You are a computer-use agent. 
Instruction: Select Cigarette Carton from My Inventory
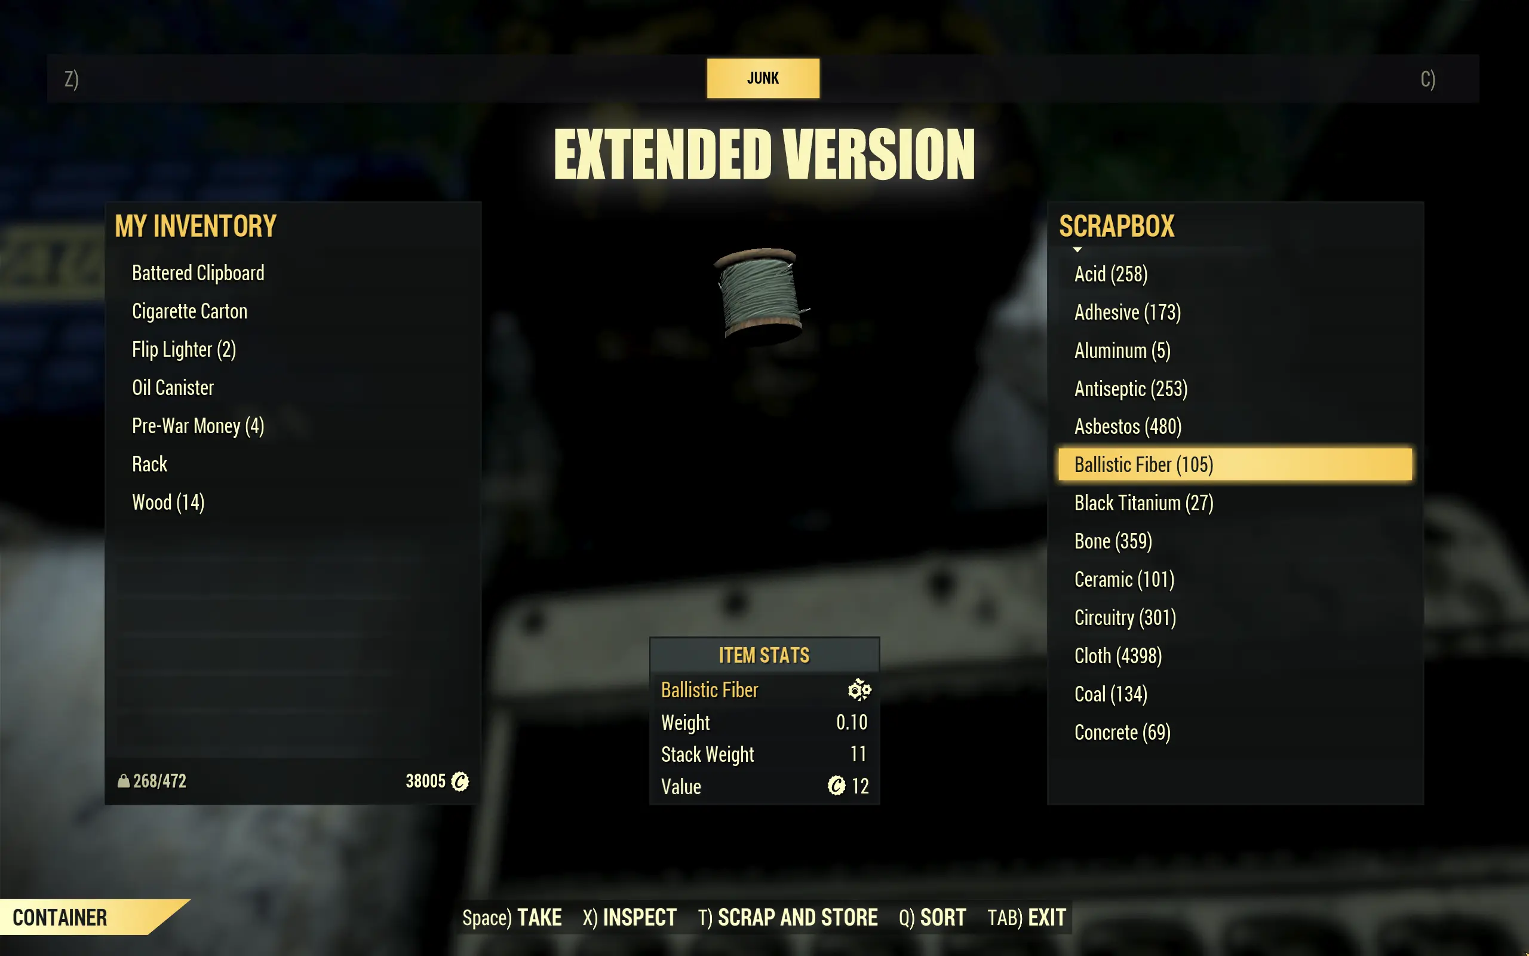pyautogui.click(x=191, y=312)
